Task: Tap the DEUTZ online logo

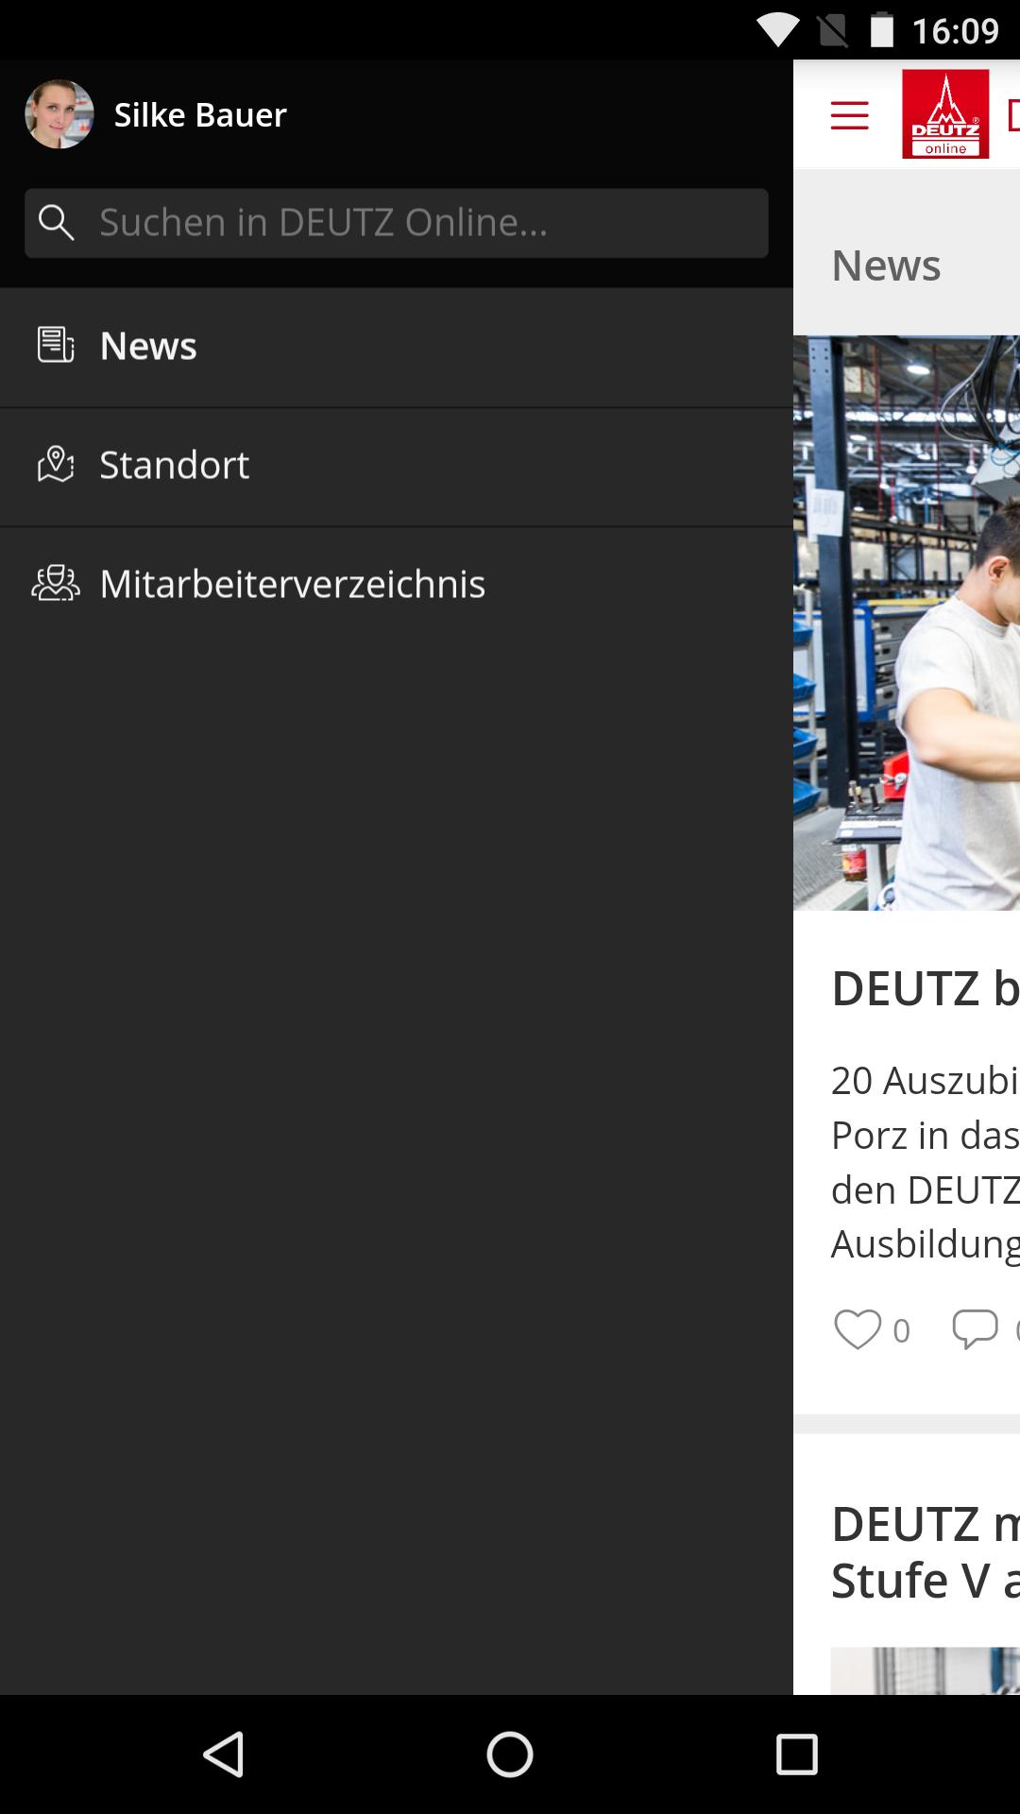Action: pyautogui.click(x=945, y=114)
